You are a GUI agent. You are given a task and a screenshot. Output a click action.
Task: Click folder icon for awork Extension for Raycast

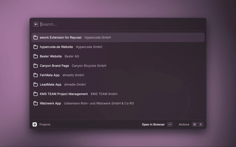(x=36, y=37)
